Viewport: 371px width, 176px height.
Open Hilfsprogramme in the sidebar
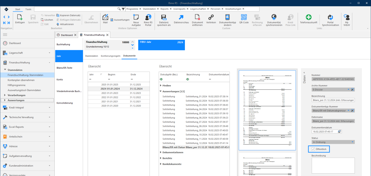(16, 85)
